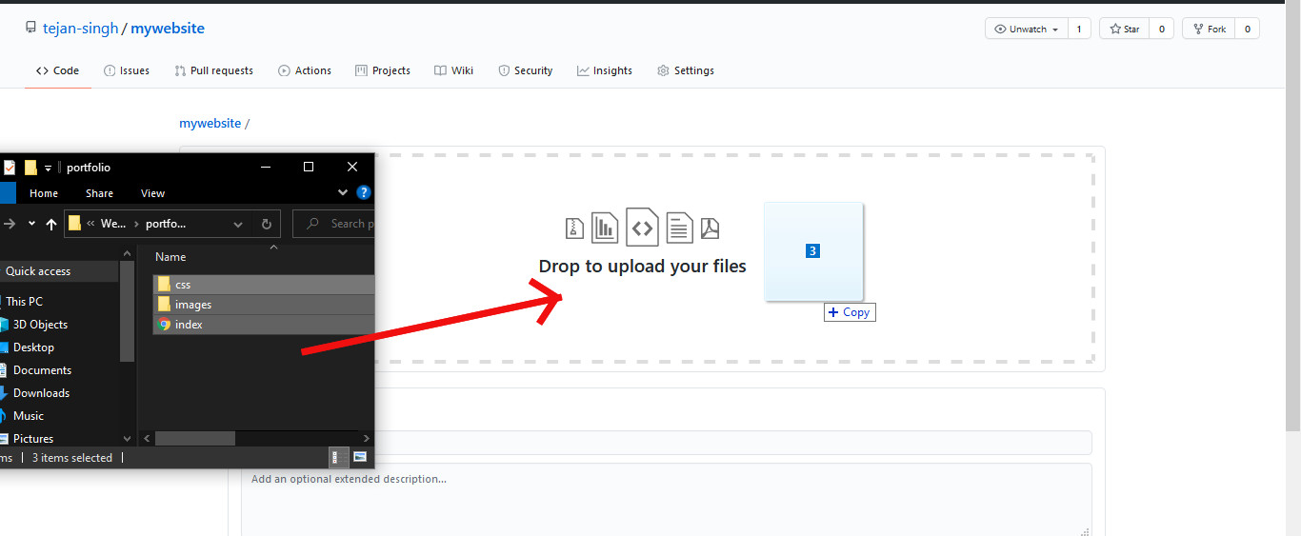Open the Security tab
The image size is (1301, 536).
526,70
